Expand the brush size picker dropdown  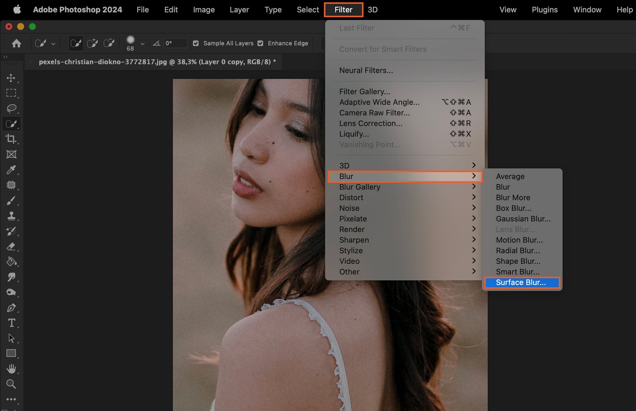coord(142,44)
